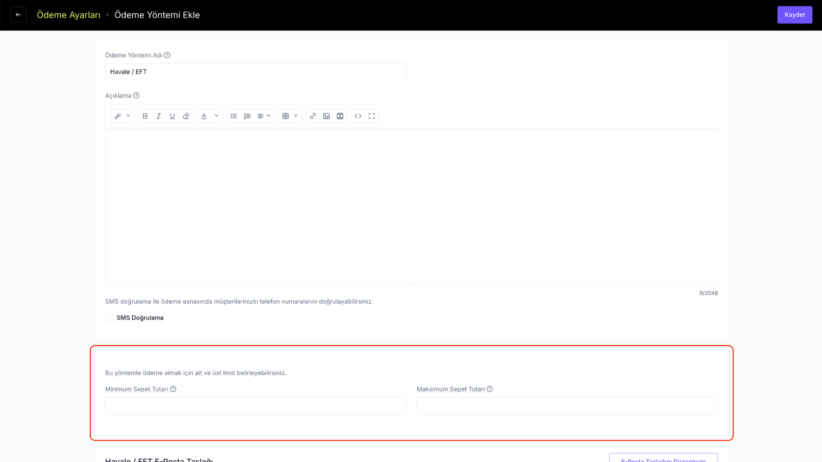Switch to code view
The width and height of the screenshot is (822, 462).
358,116
